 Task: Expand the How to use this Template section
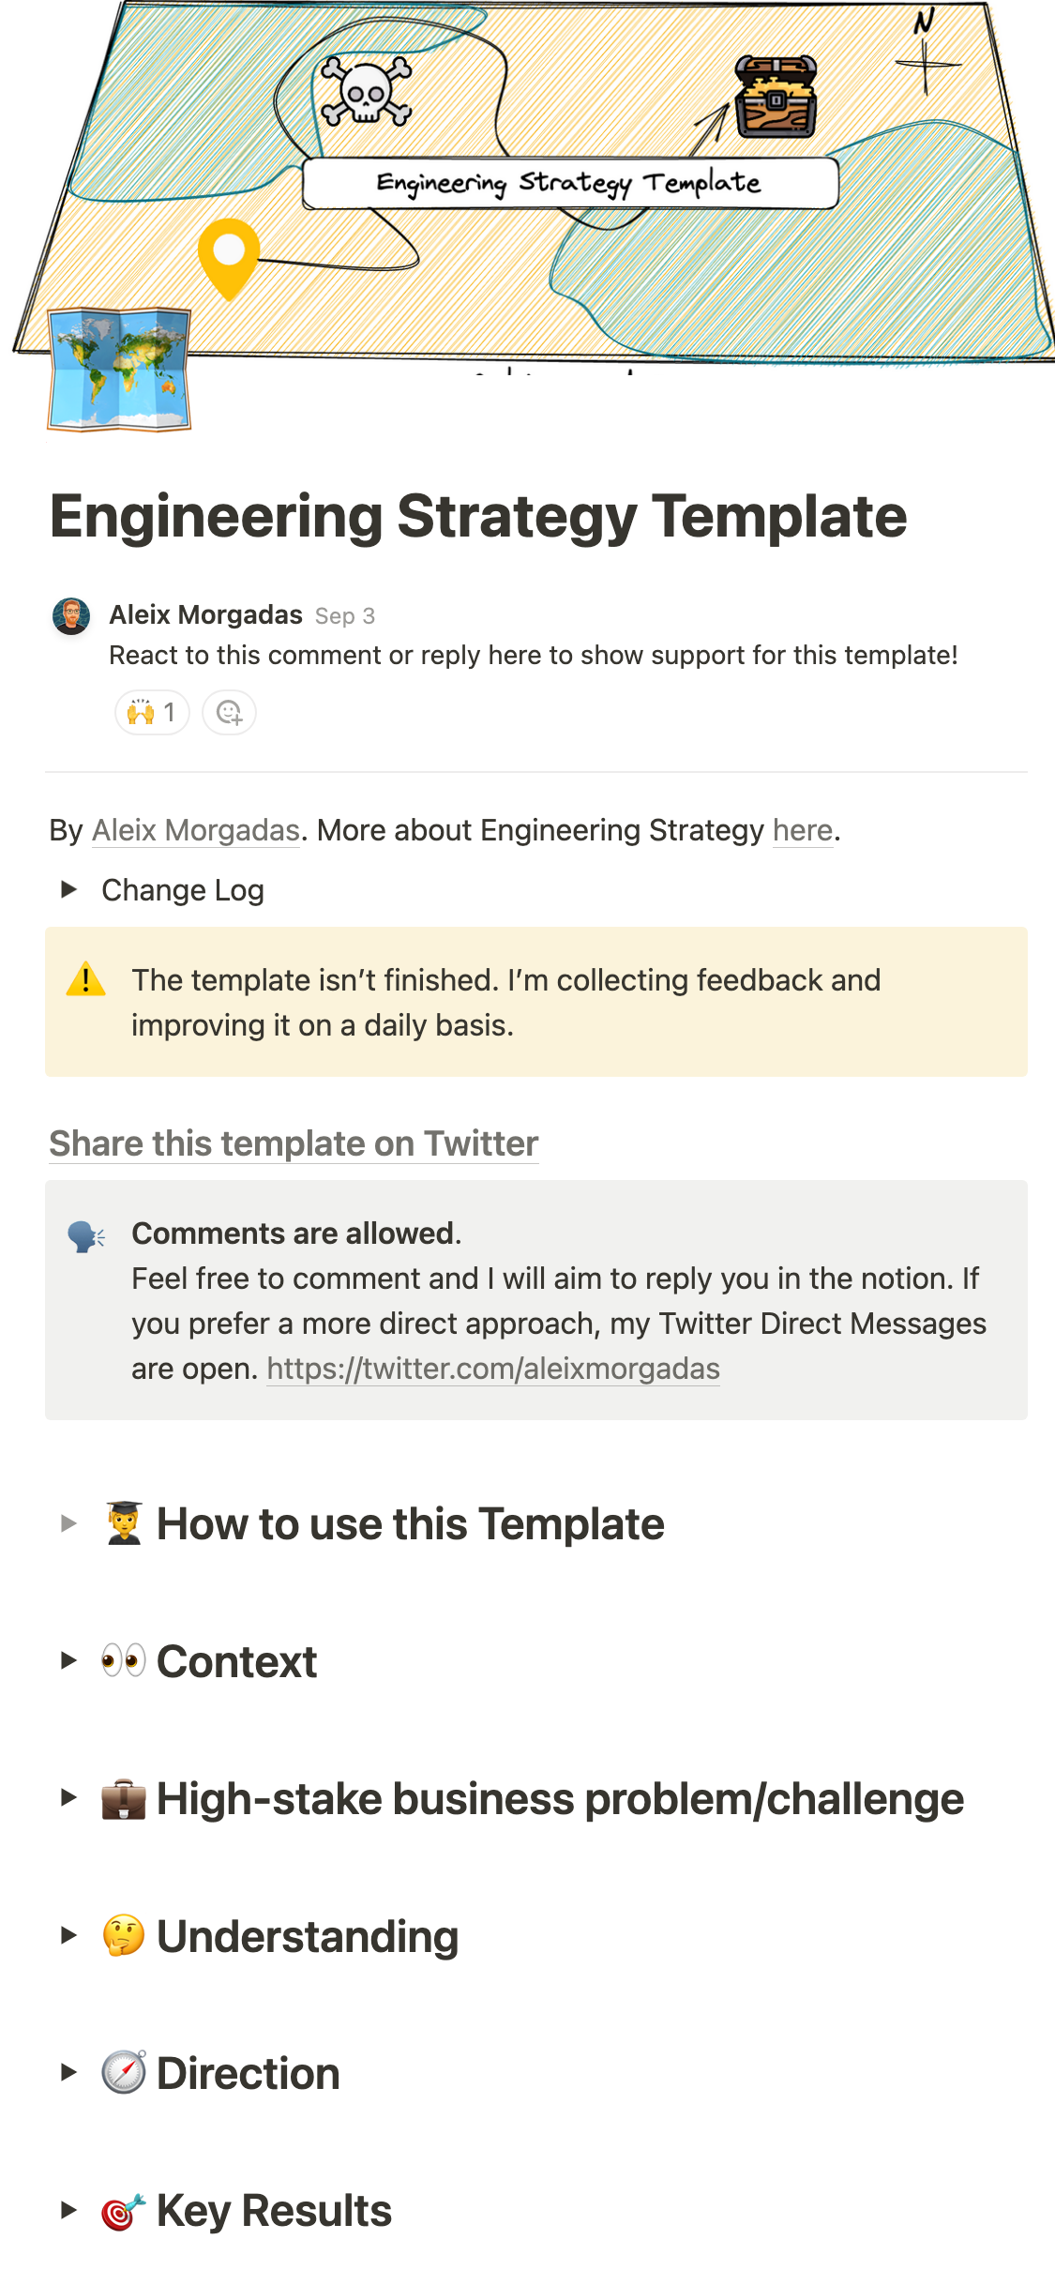click(x=68, y=1523)
